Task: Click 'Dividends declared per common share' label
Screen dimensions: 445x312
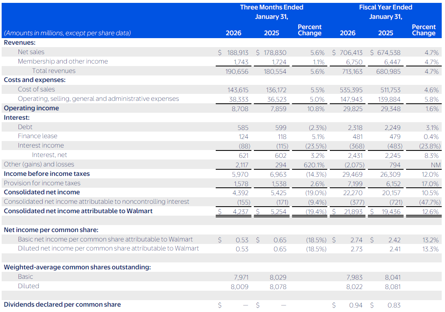Action: [62, 305]
